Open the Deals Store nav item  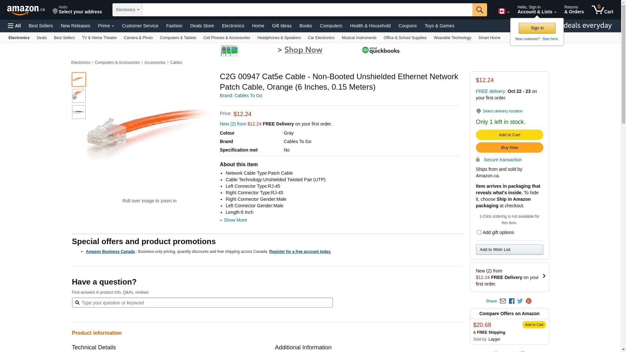click(202, 26)
